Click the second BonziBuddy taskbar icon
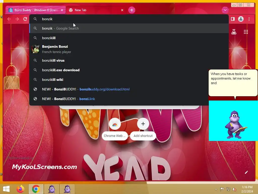Screen dimensions: 258x194 point(67,189)
